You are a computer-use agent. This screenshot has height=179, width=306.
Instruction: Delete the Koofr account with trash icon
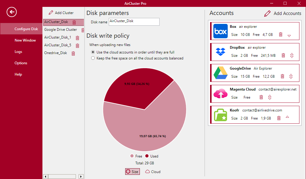pos(279,118)
